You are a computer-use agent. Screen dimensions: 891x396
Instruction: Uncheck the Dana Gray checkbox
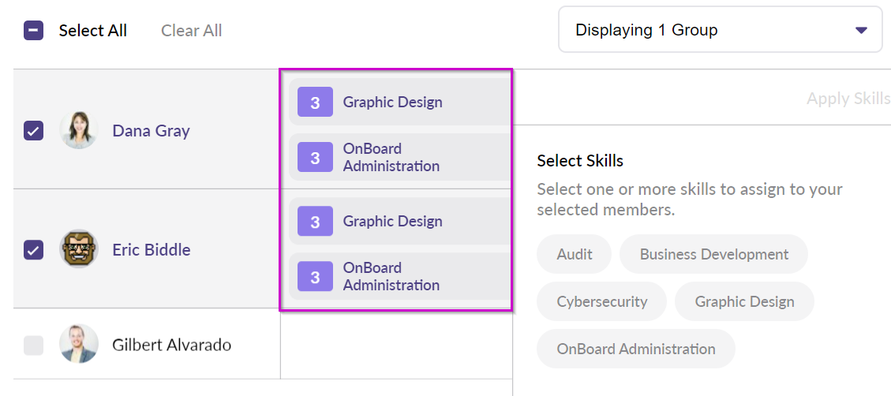pos(33,131)
